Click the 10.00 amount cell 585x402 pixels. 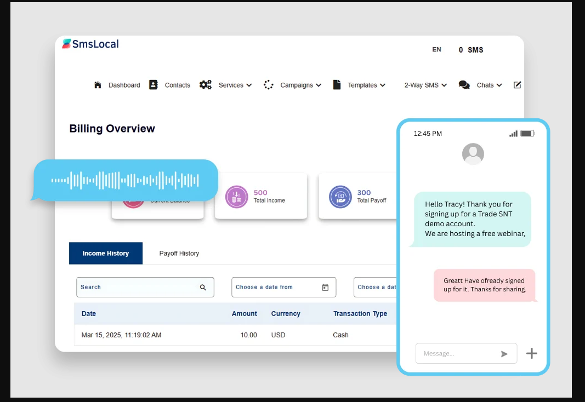point(248,335)
